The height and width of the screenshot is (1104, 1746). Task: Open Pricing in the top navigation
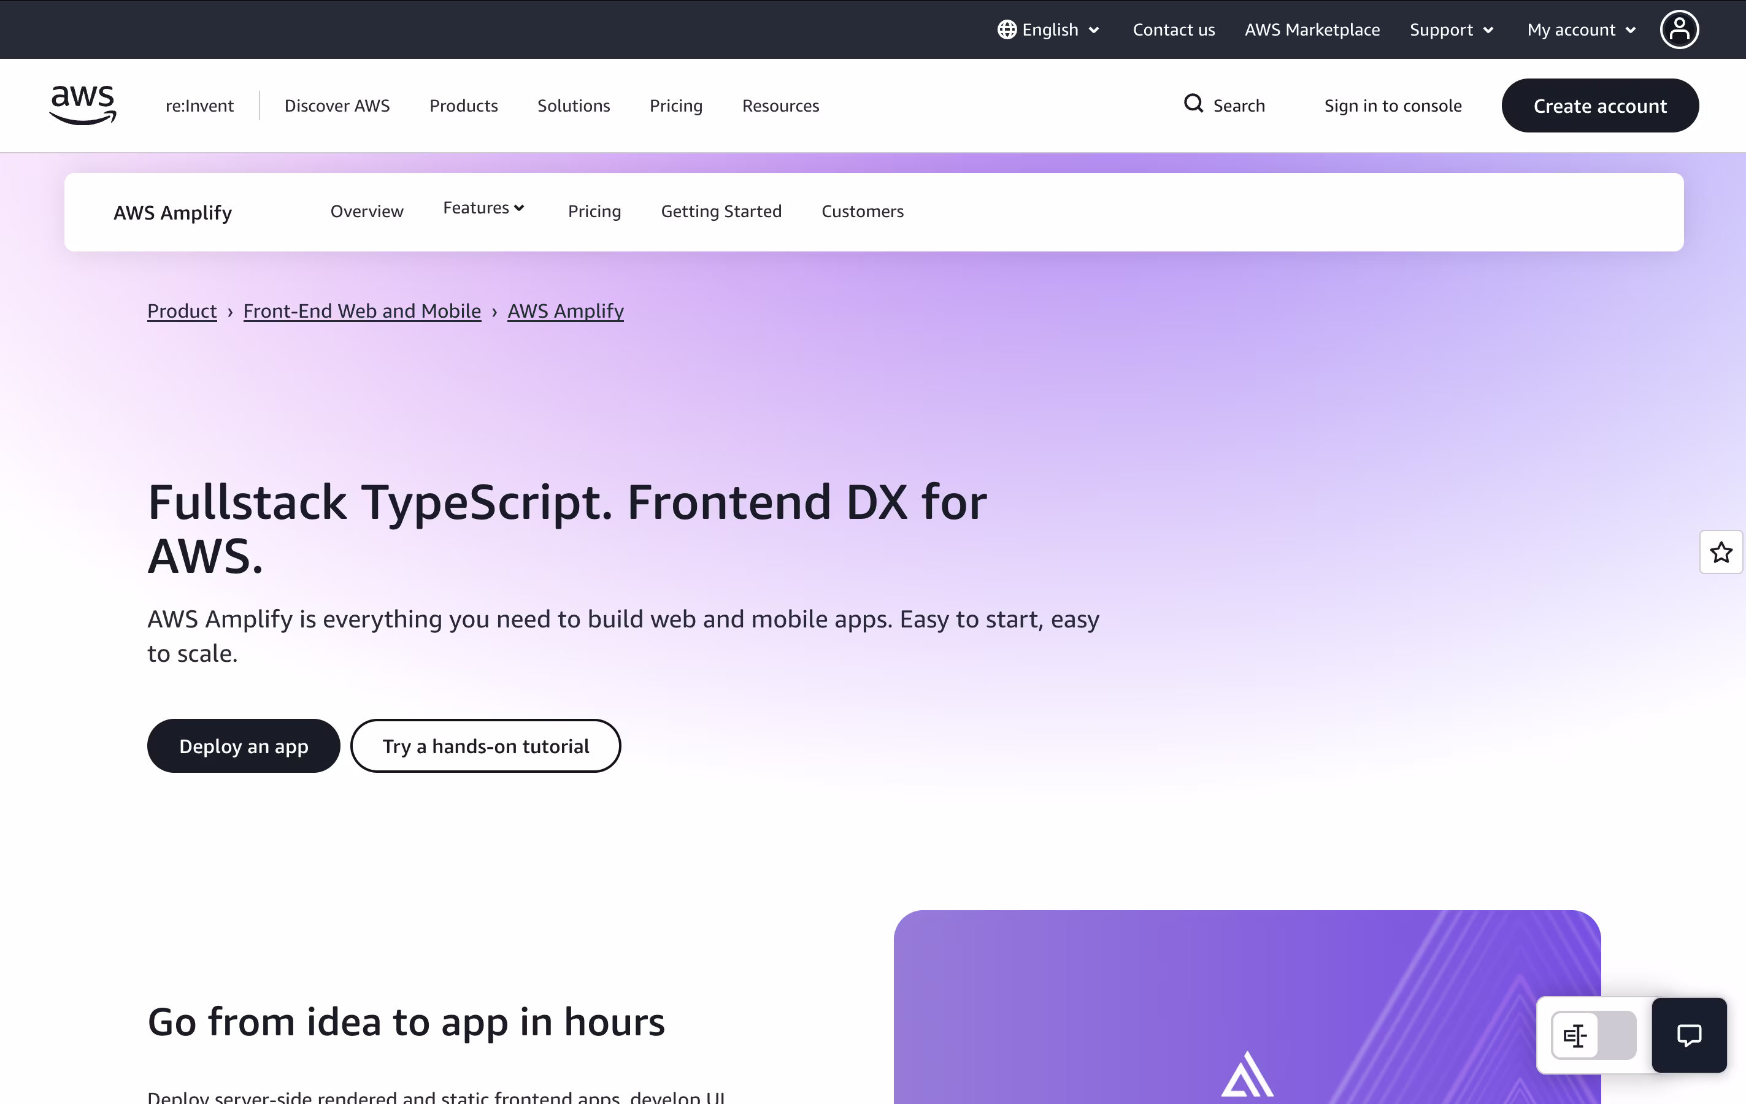(x=676, y=106)
